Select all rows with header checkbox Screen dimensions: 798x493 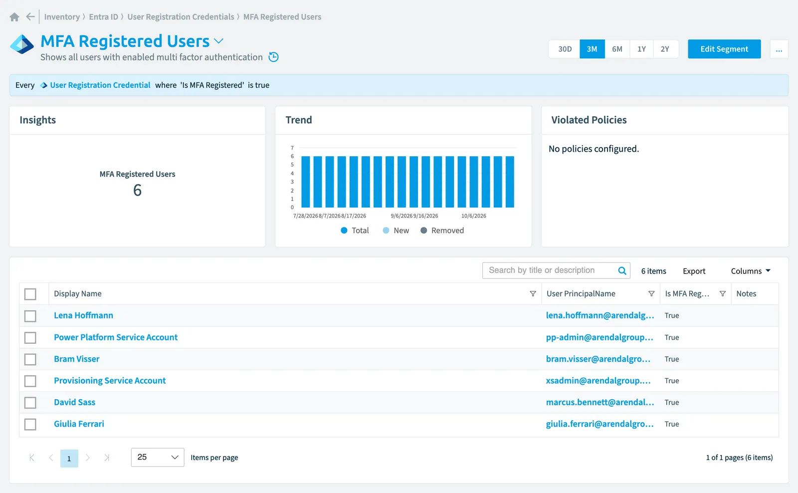(x=30, y=294)
